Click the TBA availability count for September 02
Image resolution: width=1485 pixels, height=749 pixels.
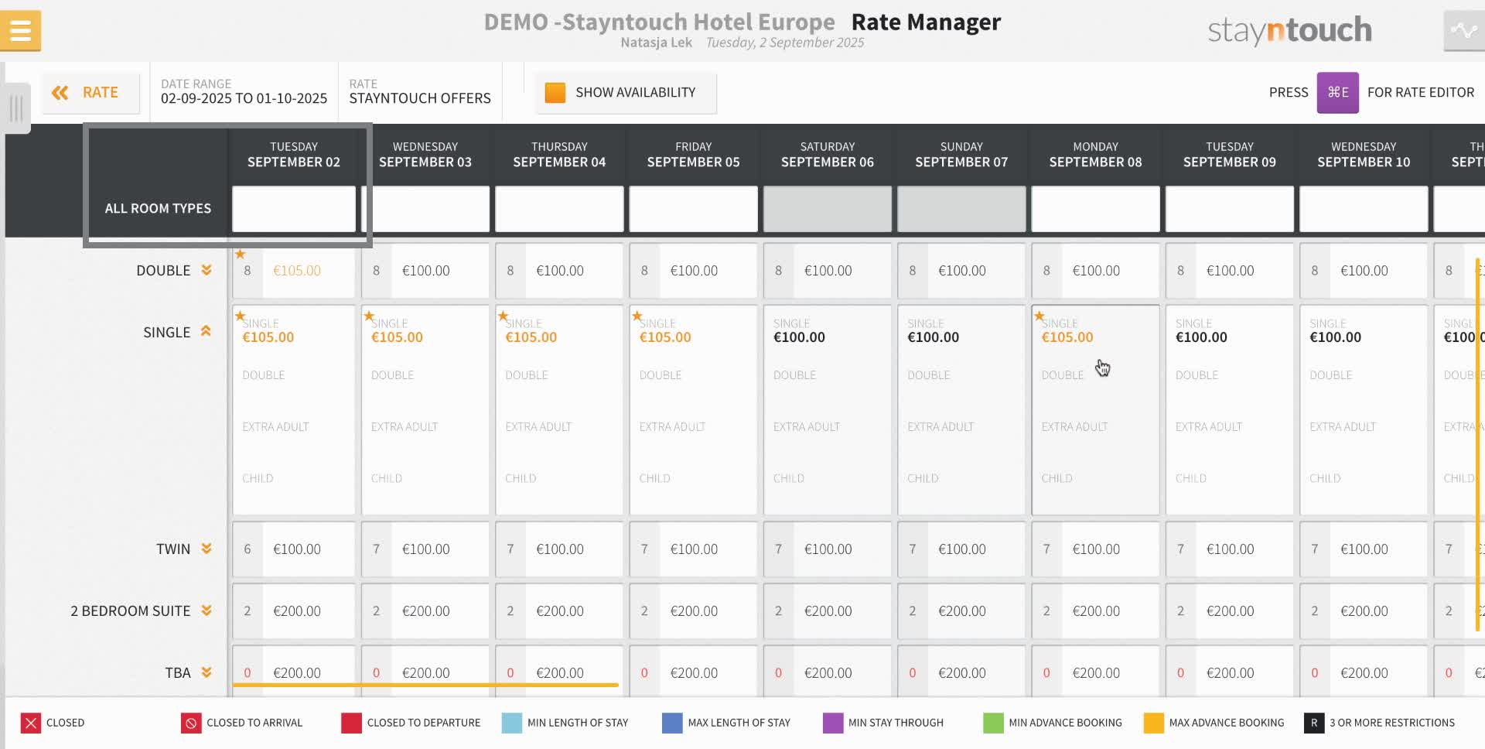(247, 672)
